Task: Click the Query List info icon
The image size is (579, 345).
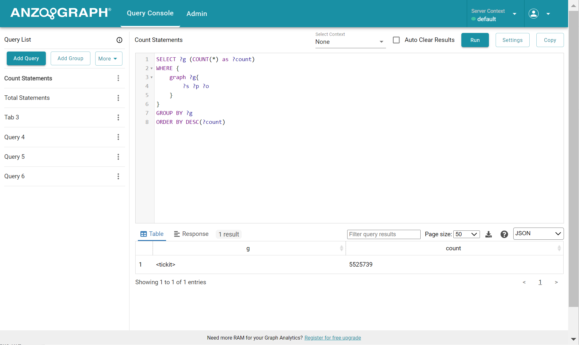Action: tap(119, 40)
